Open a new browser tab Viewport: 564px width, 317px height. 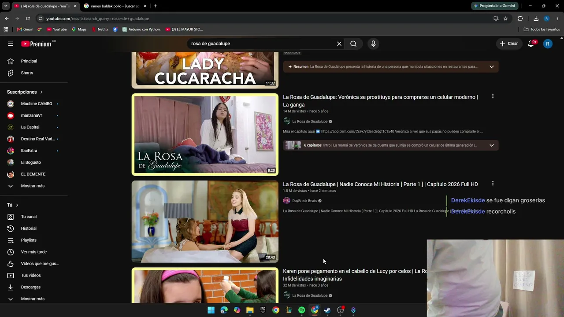click(x=156, y=6)
